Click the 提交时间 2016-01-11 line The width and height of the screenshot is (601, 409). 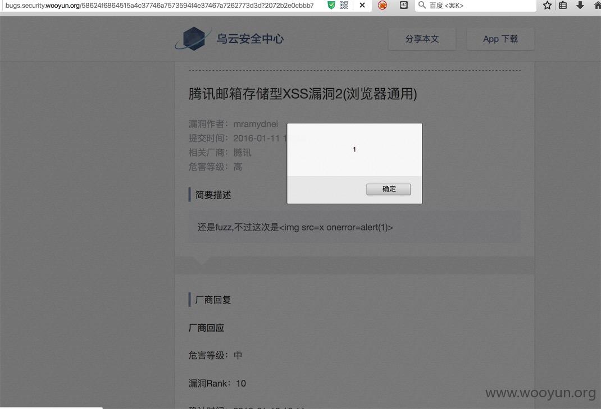coord(238,138)
